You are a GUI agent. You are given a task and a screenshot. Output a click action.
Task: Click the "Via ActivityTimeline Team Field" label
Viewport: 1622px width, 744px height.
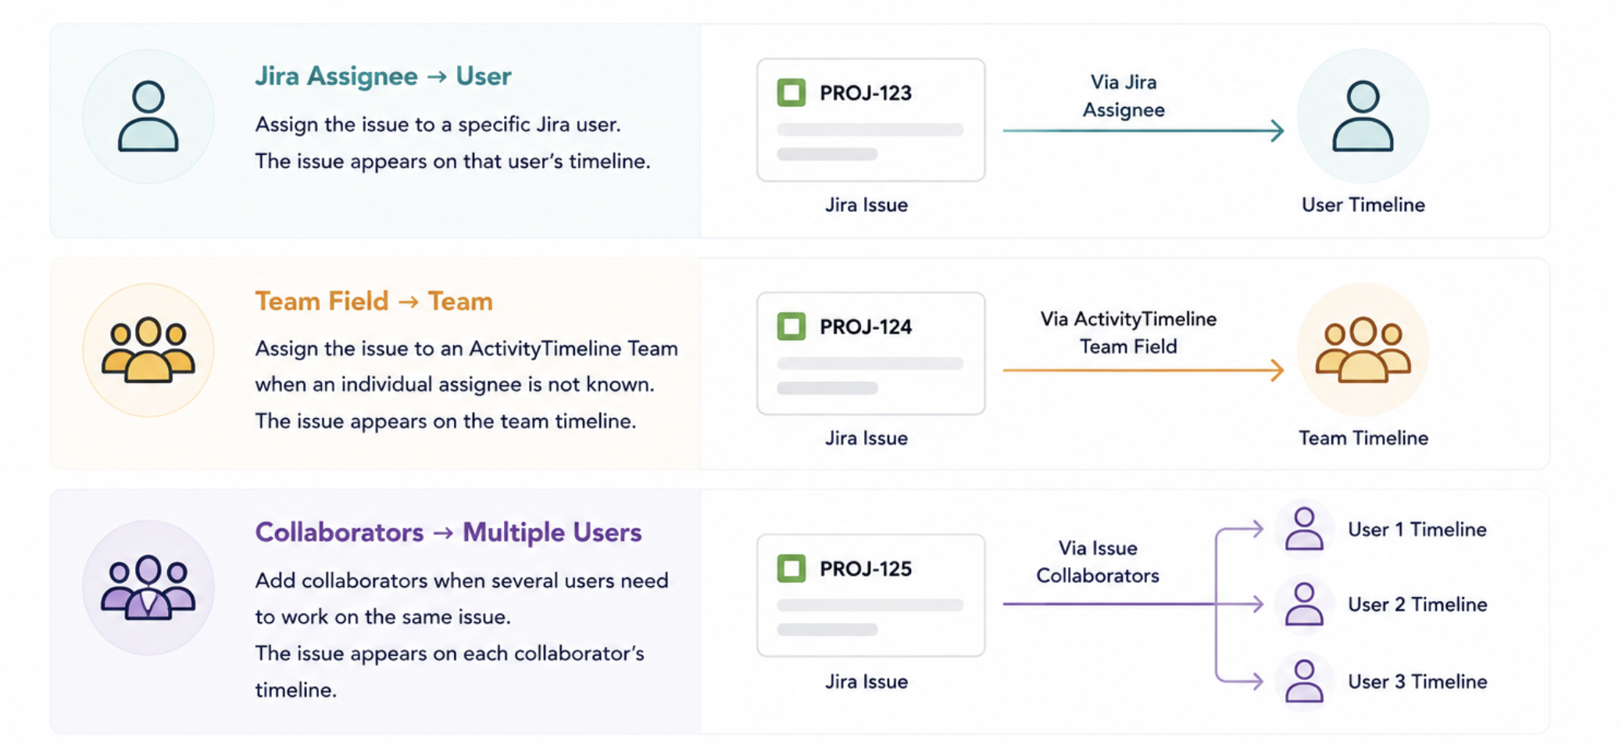pos(1128,332)
